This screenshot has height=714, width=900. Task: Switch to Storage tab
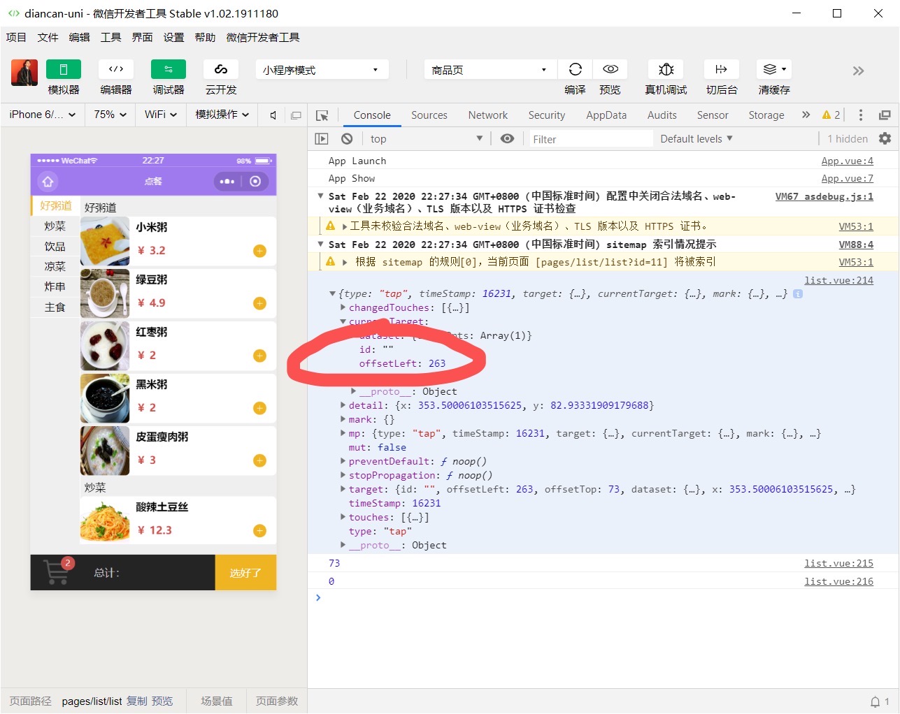(x=766, y=115)
